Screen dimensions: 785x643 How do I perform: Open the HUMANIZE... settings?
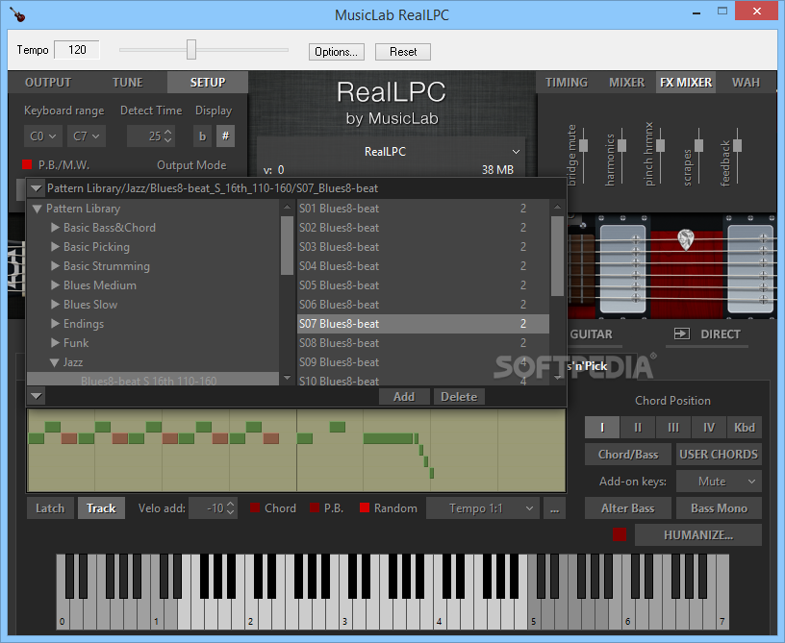point(697,535)
